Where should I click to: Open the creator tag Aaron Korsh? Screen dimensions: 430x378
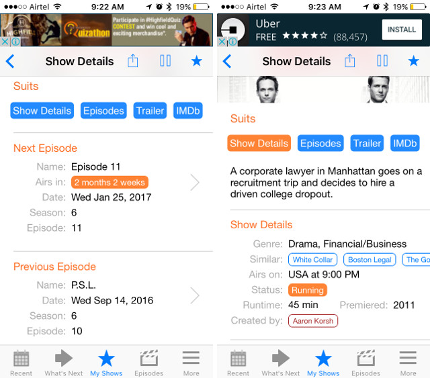[313, 321]
